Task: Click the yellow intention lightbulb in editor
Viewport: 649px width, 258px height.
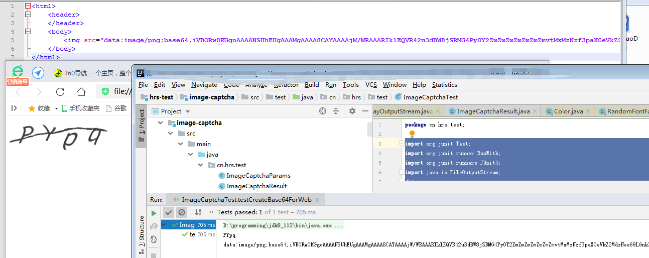Action: pyautogui.click(x=412, y=134)
